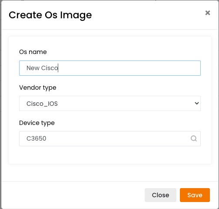This screenshot has height=209, width=219.
Task: Click the "C3650" device type text
Action: tap(36, 138)
